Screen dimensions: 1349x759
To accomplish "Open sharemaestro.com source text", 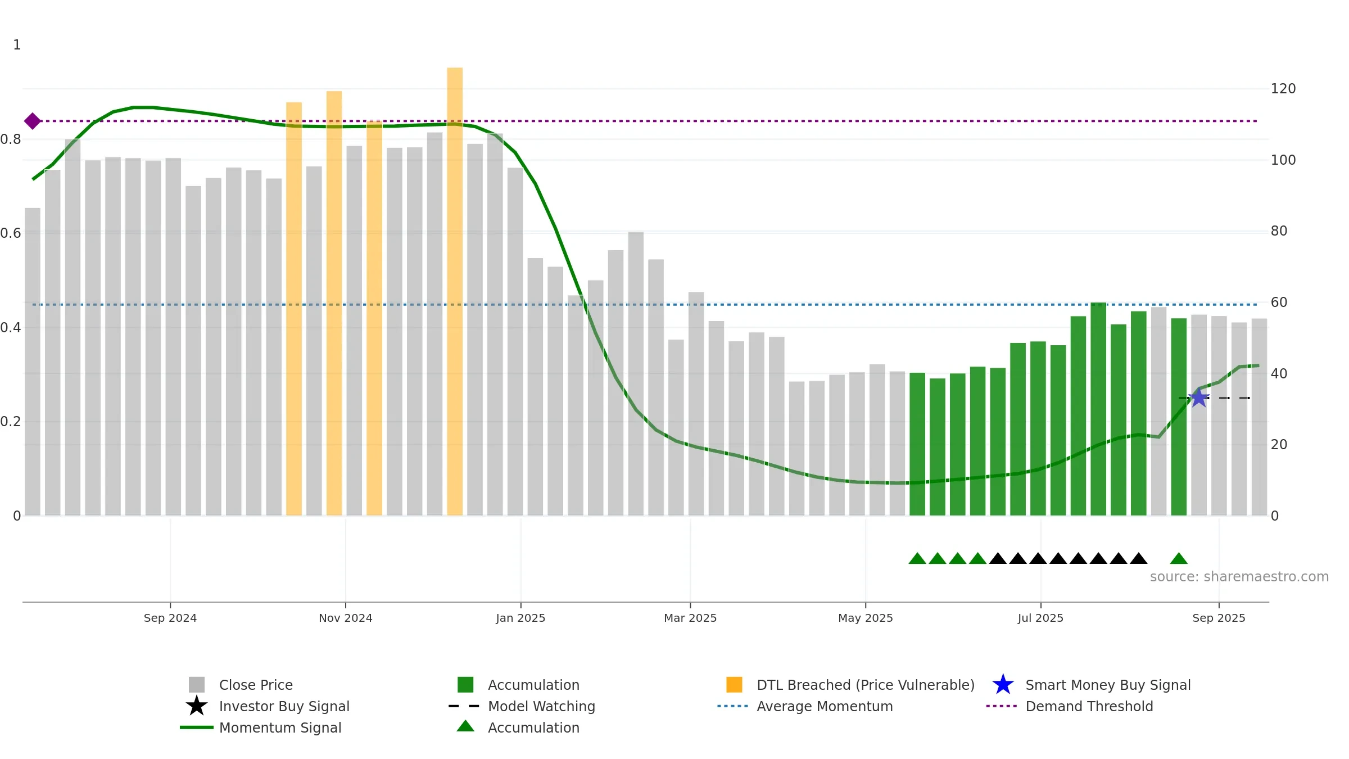I will click(1239, 577).
